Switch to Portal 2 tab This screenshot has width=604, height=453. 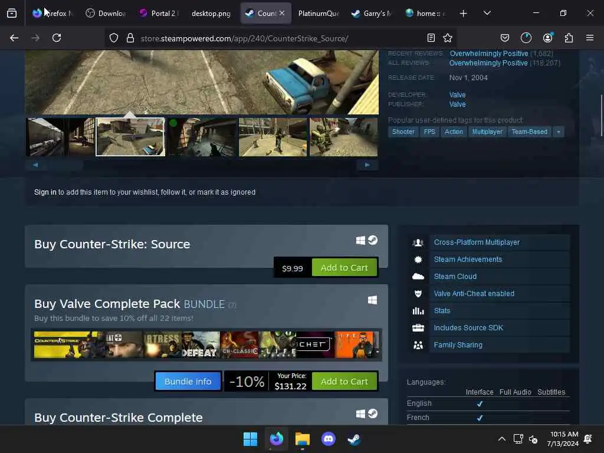[x=158, y=14]
